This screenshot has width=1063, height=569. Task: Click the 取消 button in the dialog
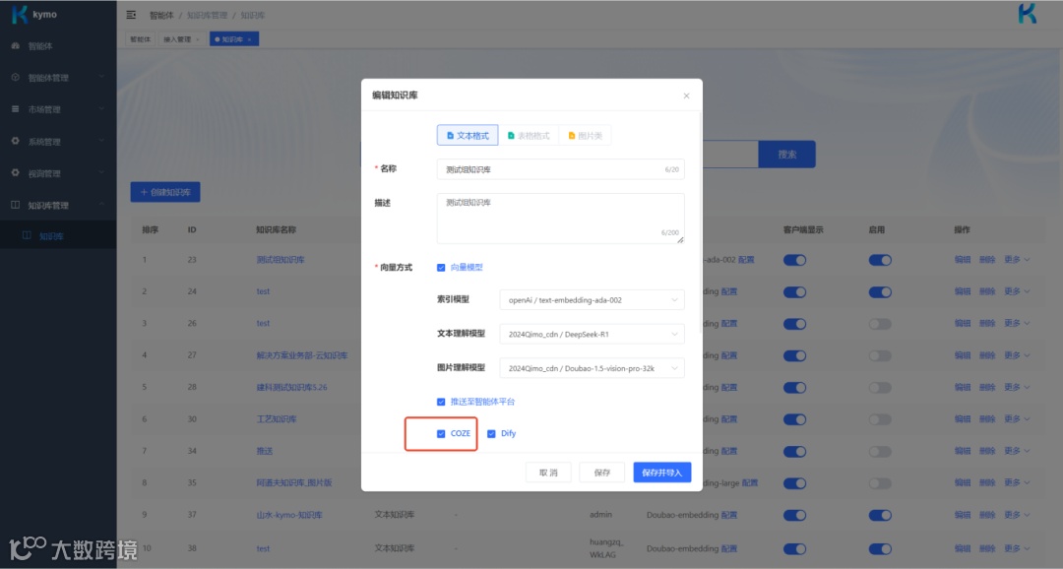(547, 473)
